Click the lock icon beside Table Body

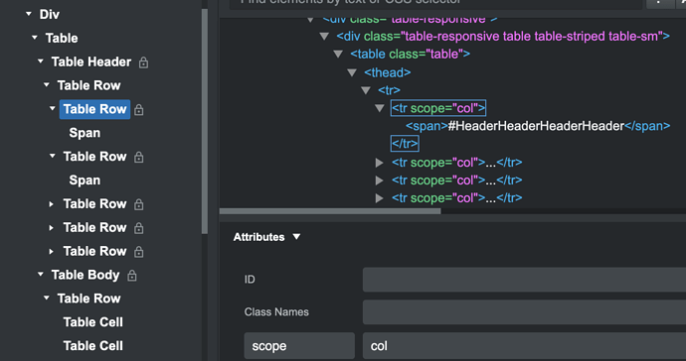(x=131, y=276)
